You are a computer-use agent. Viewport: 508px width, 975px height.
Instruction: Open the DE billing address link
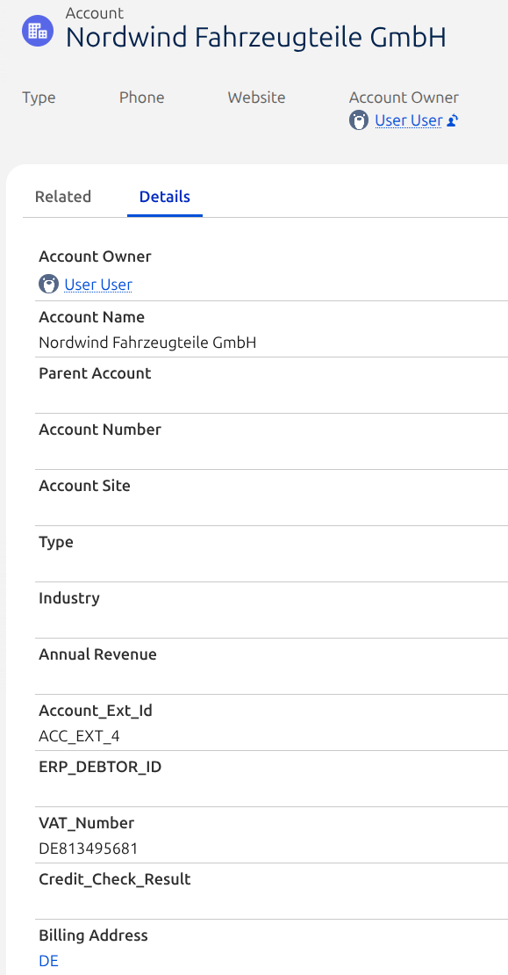click(x=48, y=961)
